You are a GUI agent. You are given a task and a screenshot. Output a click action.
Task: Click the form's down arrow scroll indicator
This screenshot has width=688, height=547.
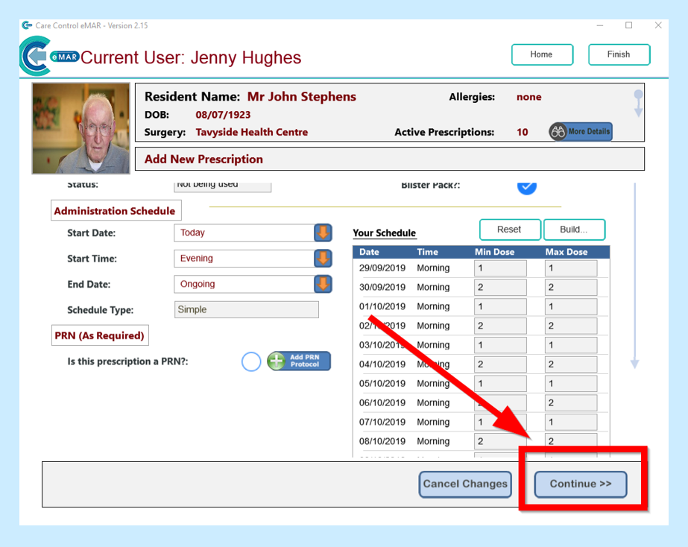(634, 362)
